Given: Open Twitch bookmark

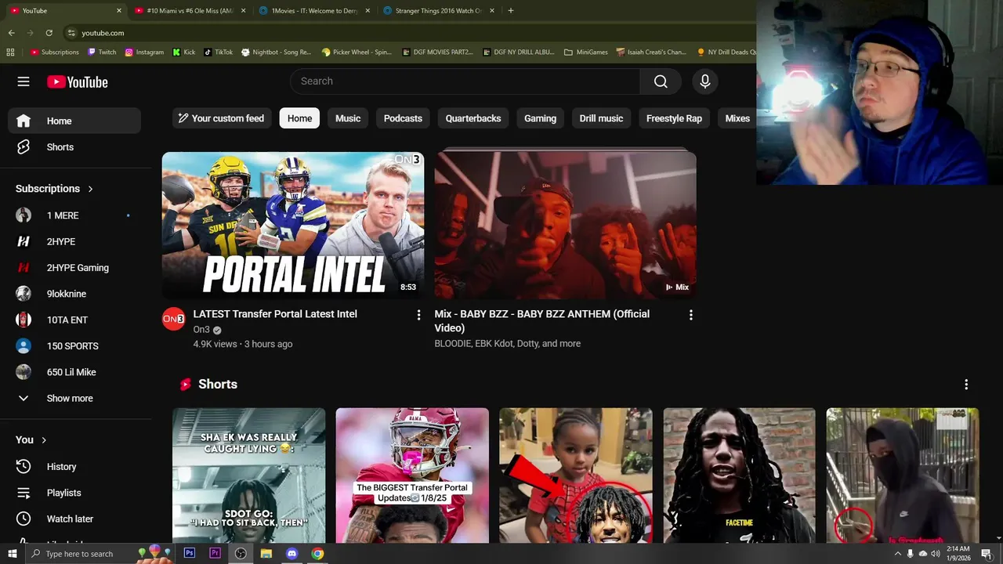Looking at the screenshot, I should pos(102,52).
